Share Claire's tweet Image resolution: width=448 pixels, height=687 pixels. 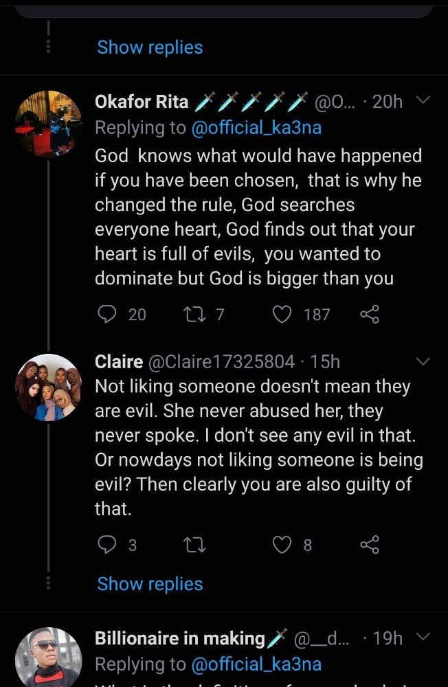pos(370,545)
